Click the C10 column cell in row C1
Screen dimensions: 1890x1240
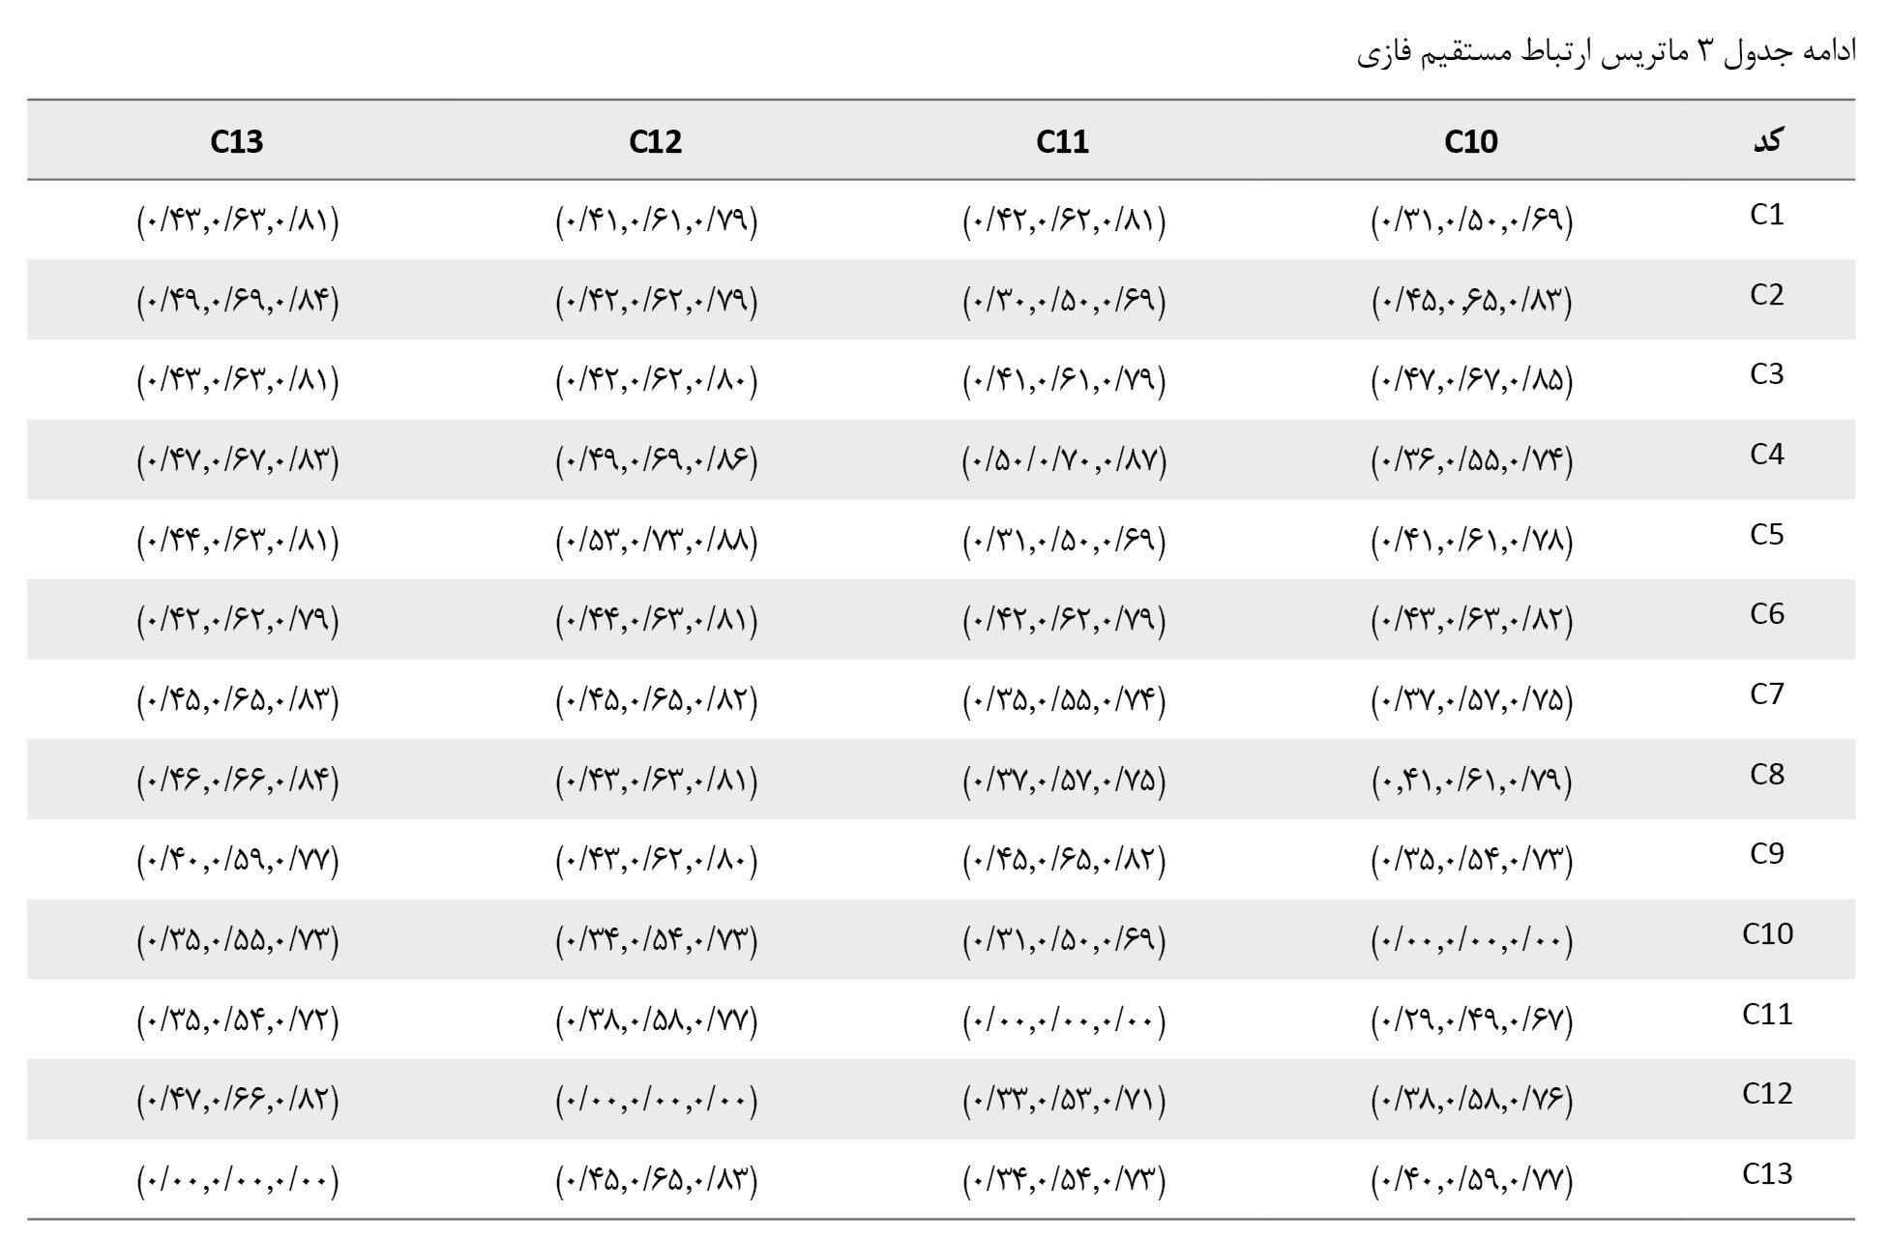pyautogui.click(x=1472, y=221)
